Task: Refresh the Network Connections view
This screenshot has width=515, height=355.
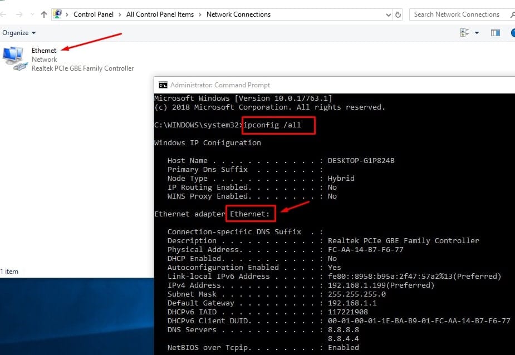Action: click(398, 14)
